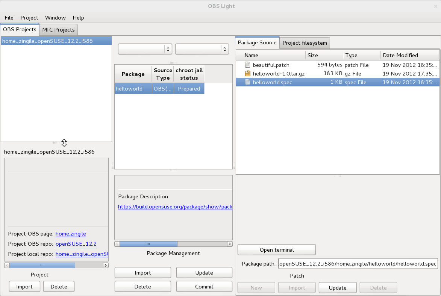Click the helloworld-1.0.tar.gz archive icon
Screen dimensions: 441x296
coord(247,74)
